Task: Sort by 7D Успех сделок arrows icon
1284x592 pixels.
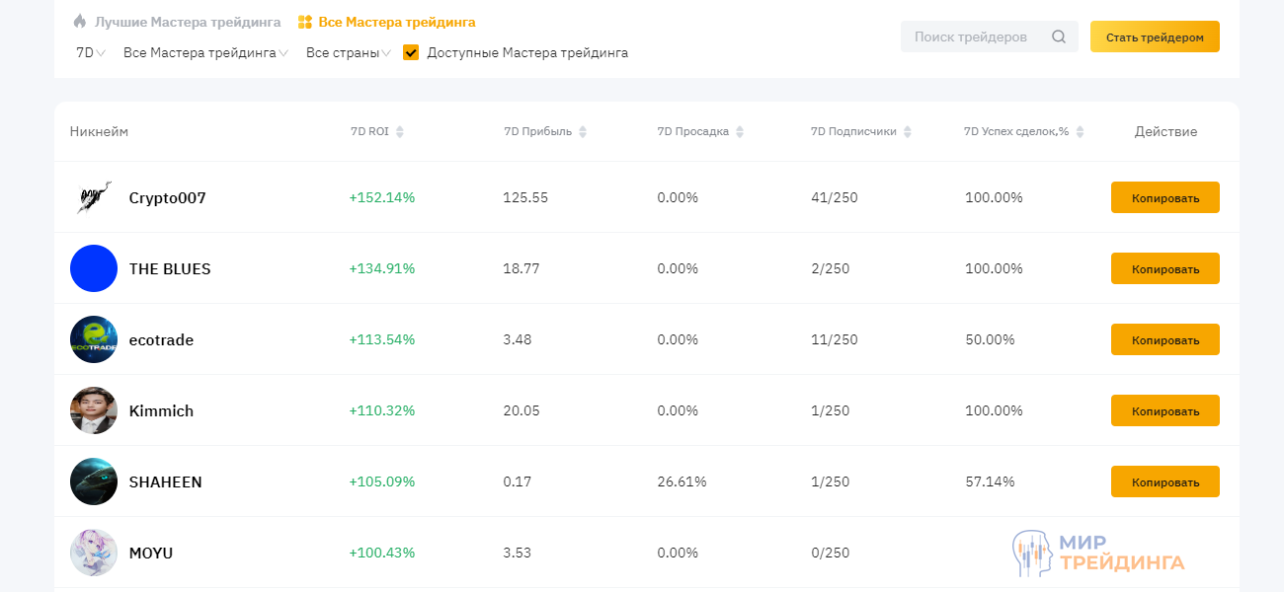Action: 1080,132
